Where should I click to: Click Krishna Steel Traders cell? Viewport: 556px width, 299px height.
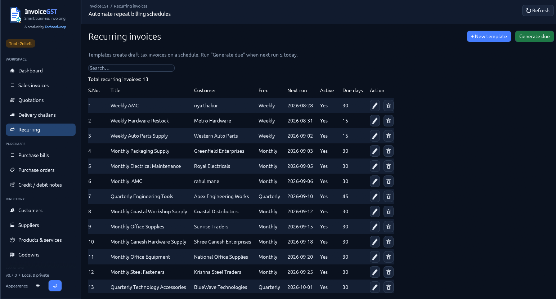218,272
